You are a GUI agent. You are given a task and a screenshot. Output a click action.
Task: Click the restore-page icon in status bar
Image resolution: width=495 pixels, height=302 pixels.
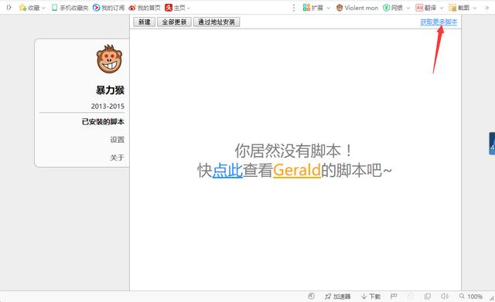311,296
